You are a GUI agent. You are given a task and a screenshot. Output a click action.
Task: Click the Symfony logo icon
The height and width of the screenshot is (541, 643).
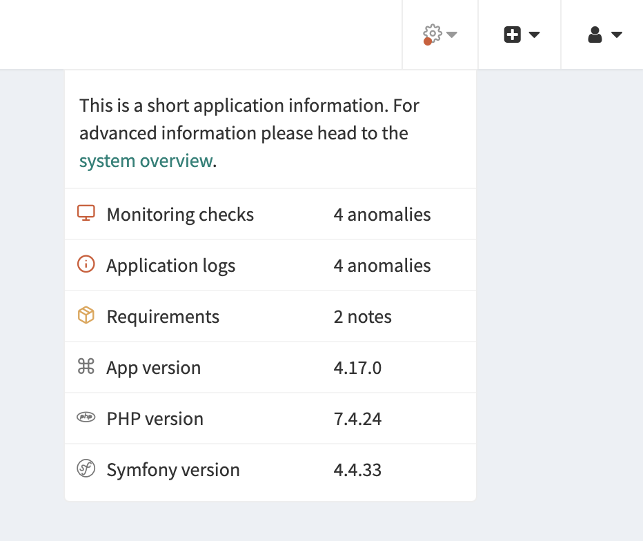86,469
